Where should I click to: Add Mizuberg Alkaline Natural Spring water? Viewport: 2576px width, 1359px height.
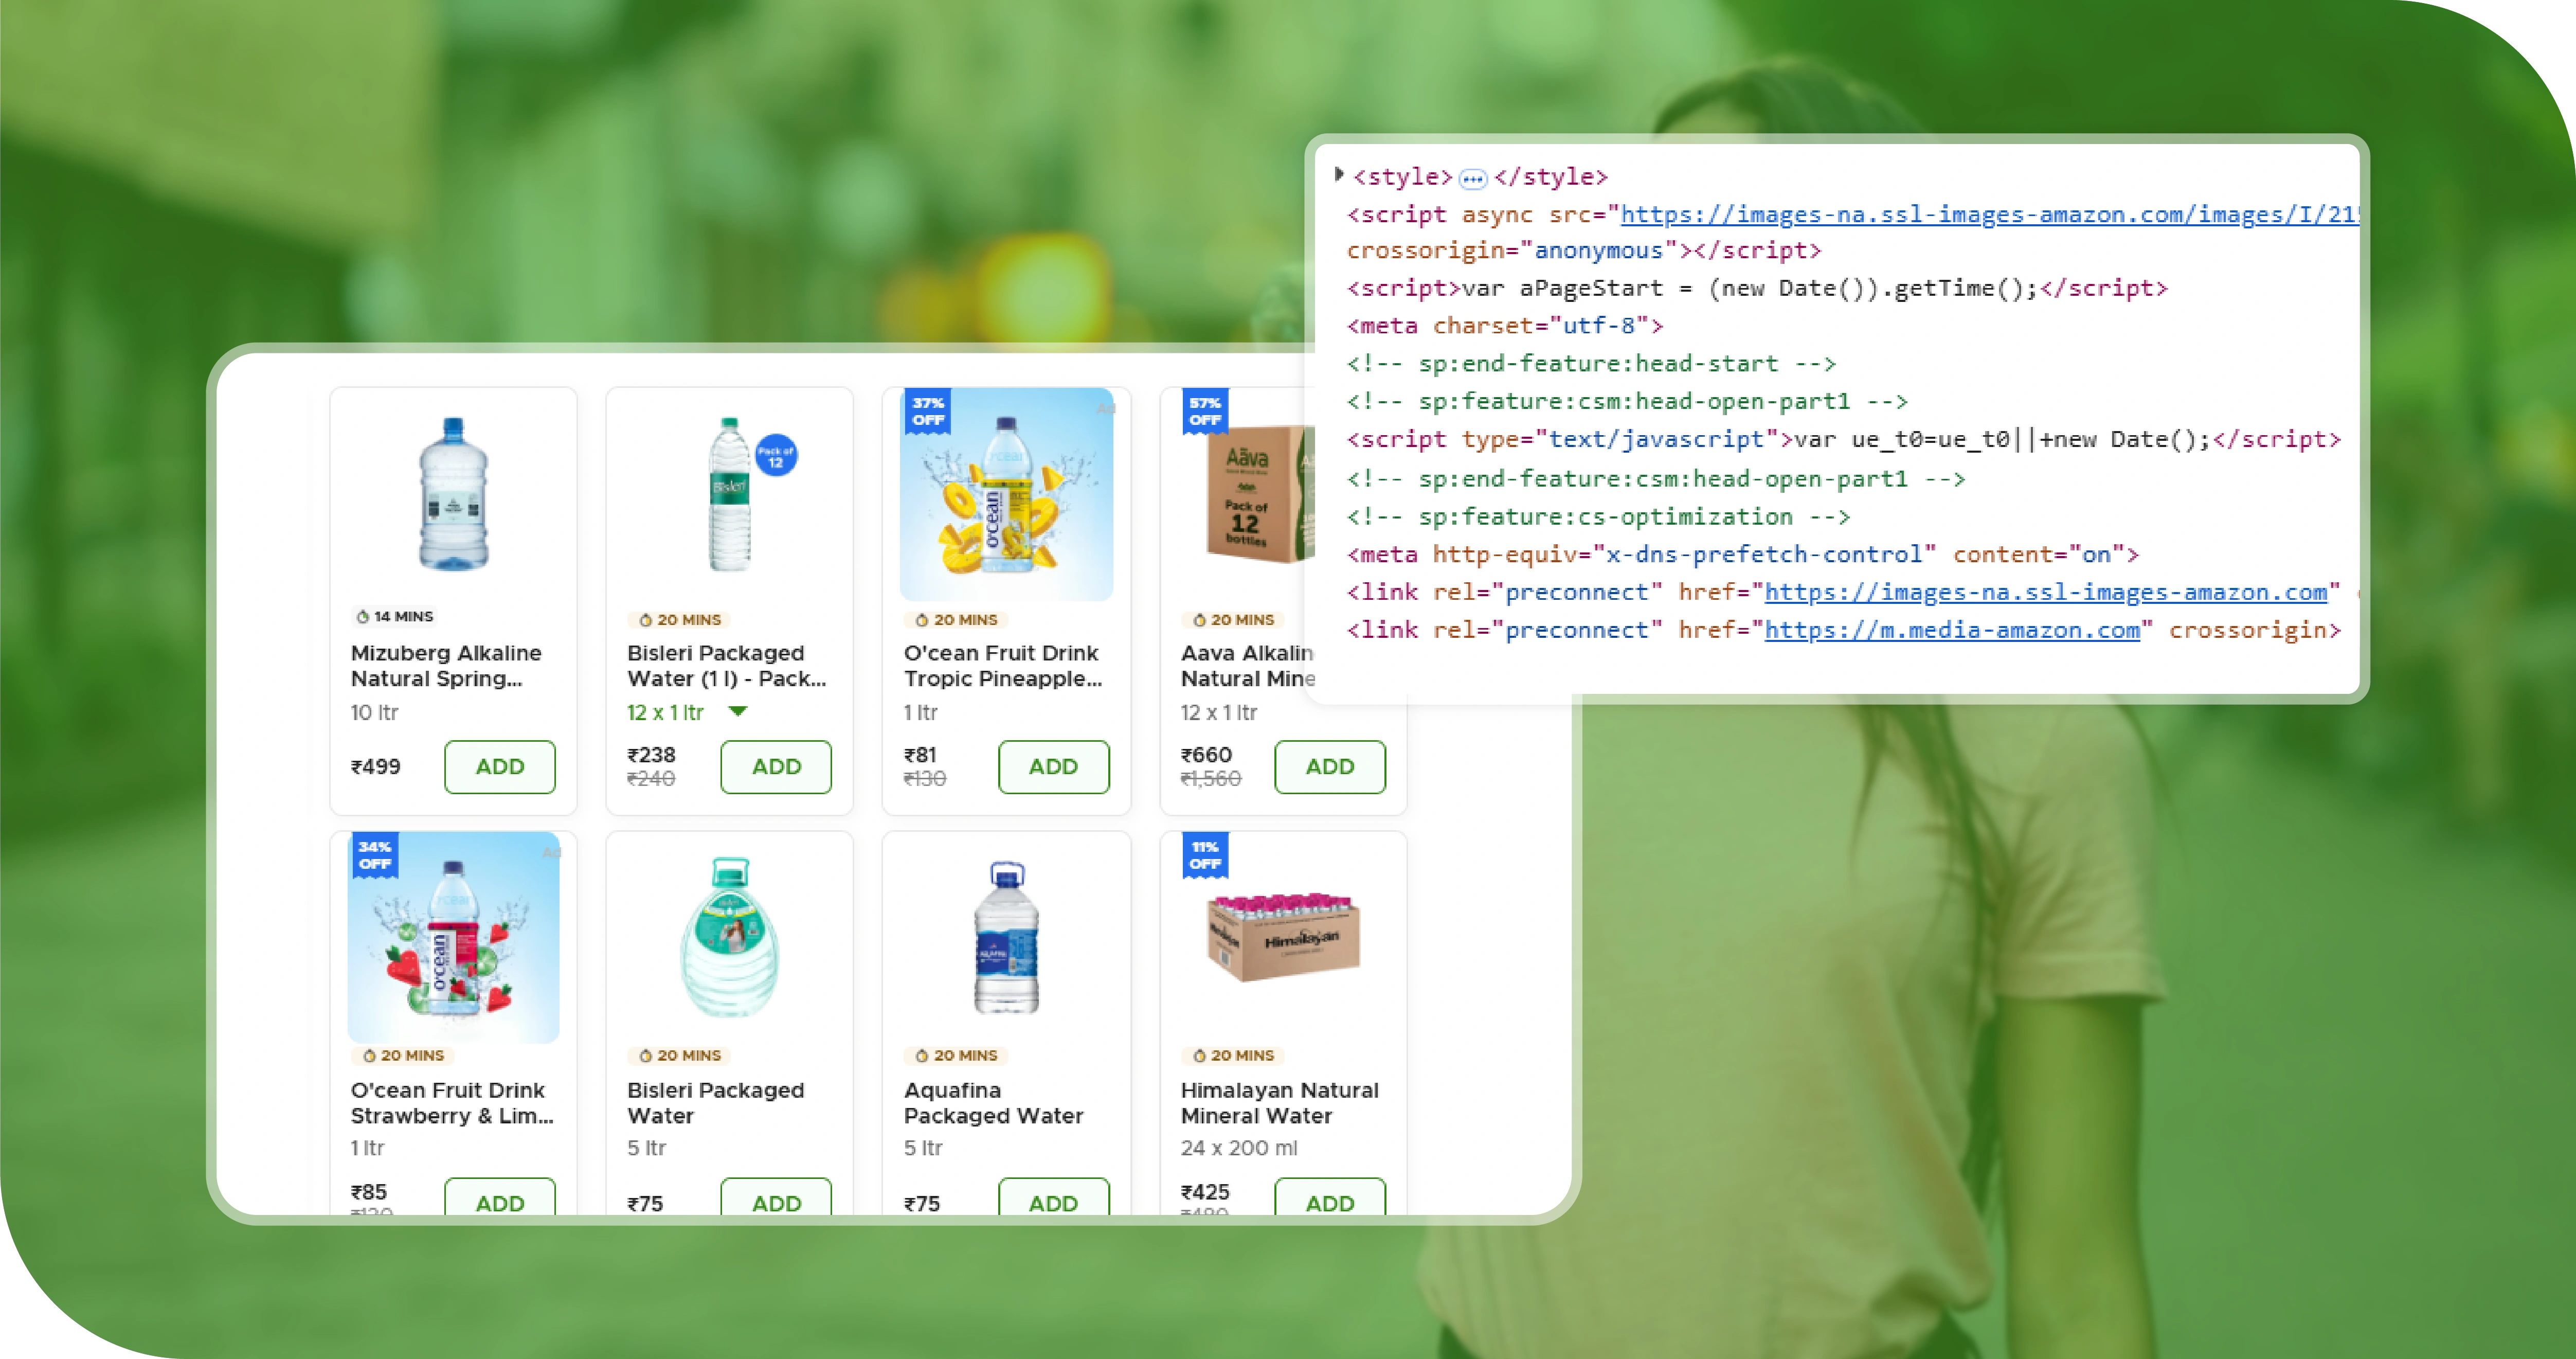click(499, 767)
